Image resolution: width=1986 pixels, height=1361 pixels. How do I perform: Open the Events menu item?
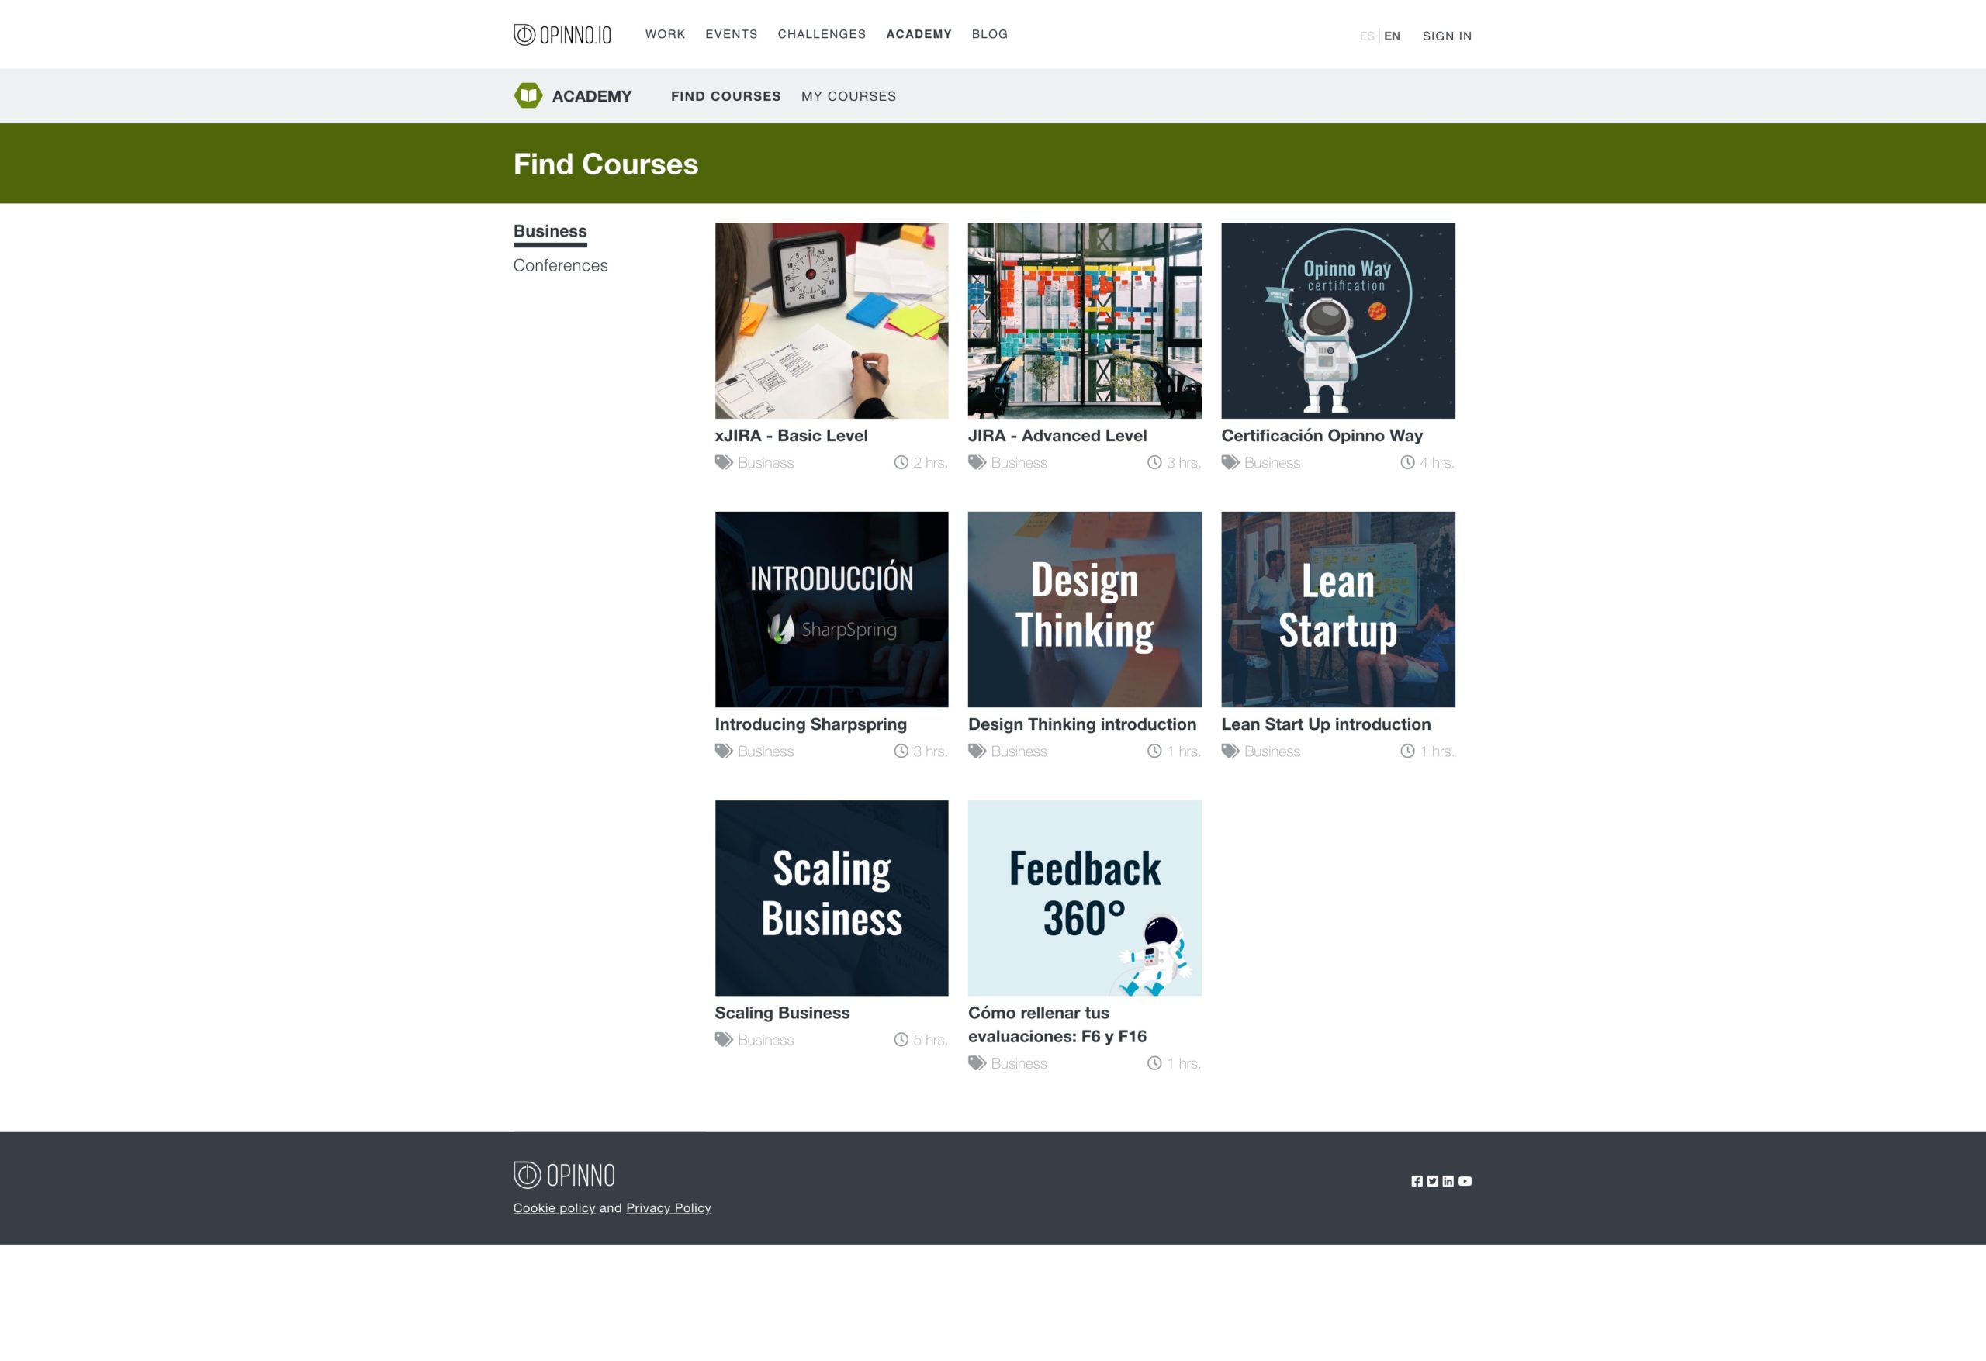[x=732, y=34]
